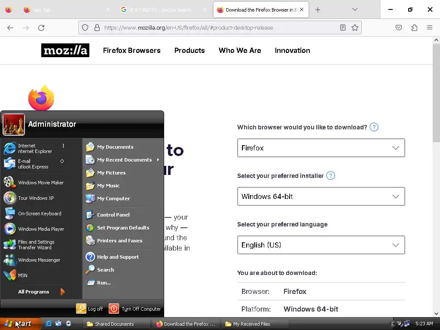
Task: Open browser selection dropdown showing Firefox
Action: point(321,148)
